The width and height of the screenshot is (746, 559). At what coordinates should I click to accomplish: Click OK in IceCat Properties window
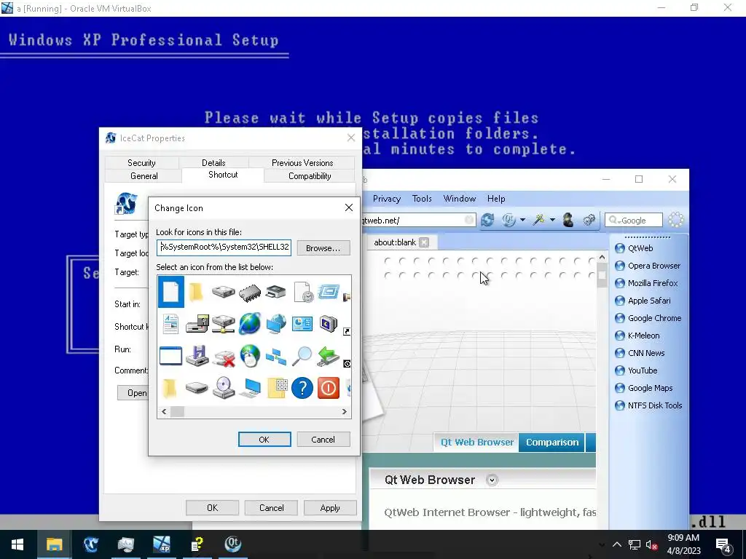coord(212,508)
